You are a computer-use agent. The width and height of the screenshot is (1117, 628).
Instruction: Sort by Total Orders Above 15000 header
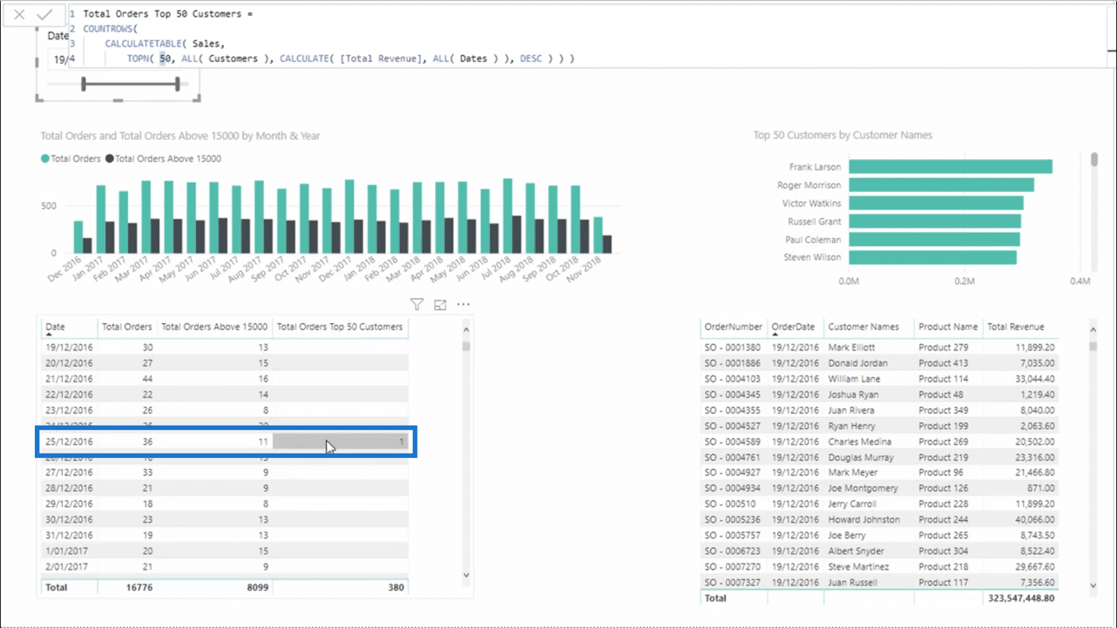point(214,327)
